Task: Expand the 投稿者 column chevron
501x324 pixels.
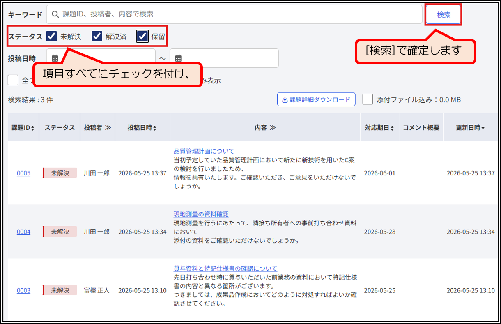Action: [x=108, y=128]
